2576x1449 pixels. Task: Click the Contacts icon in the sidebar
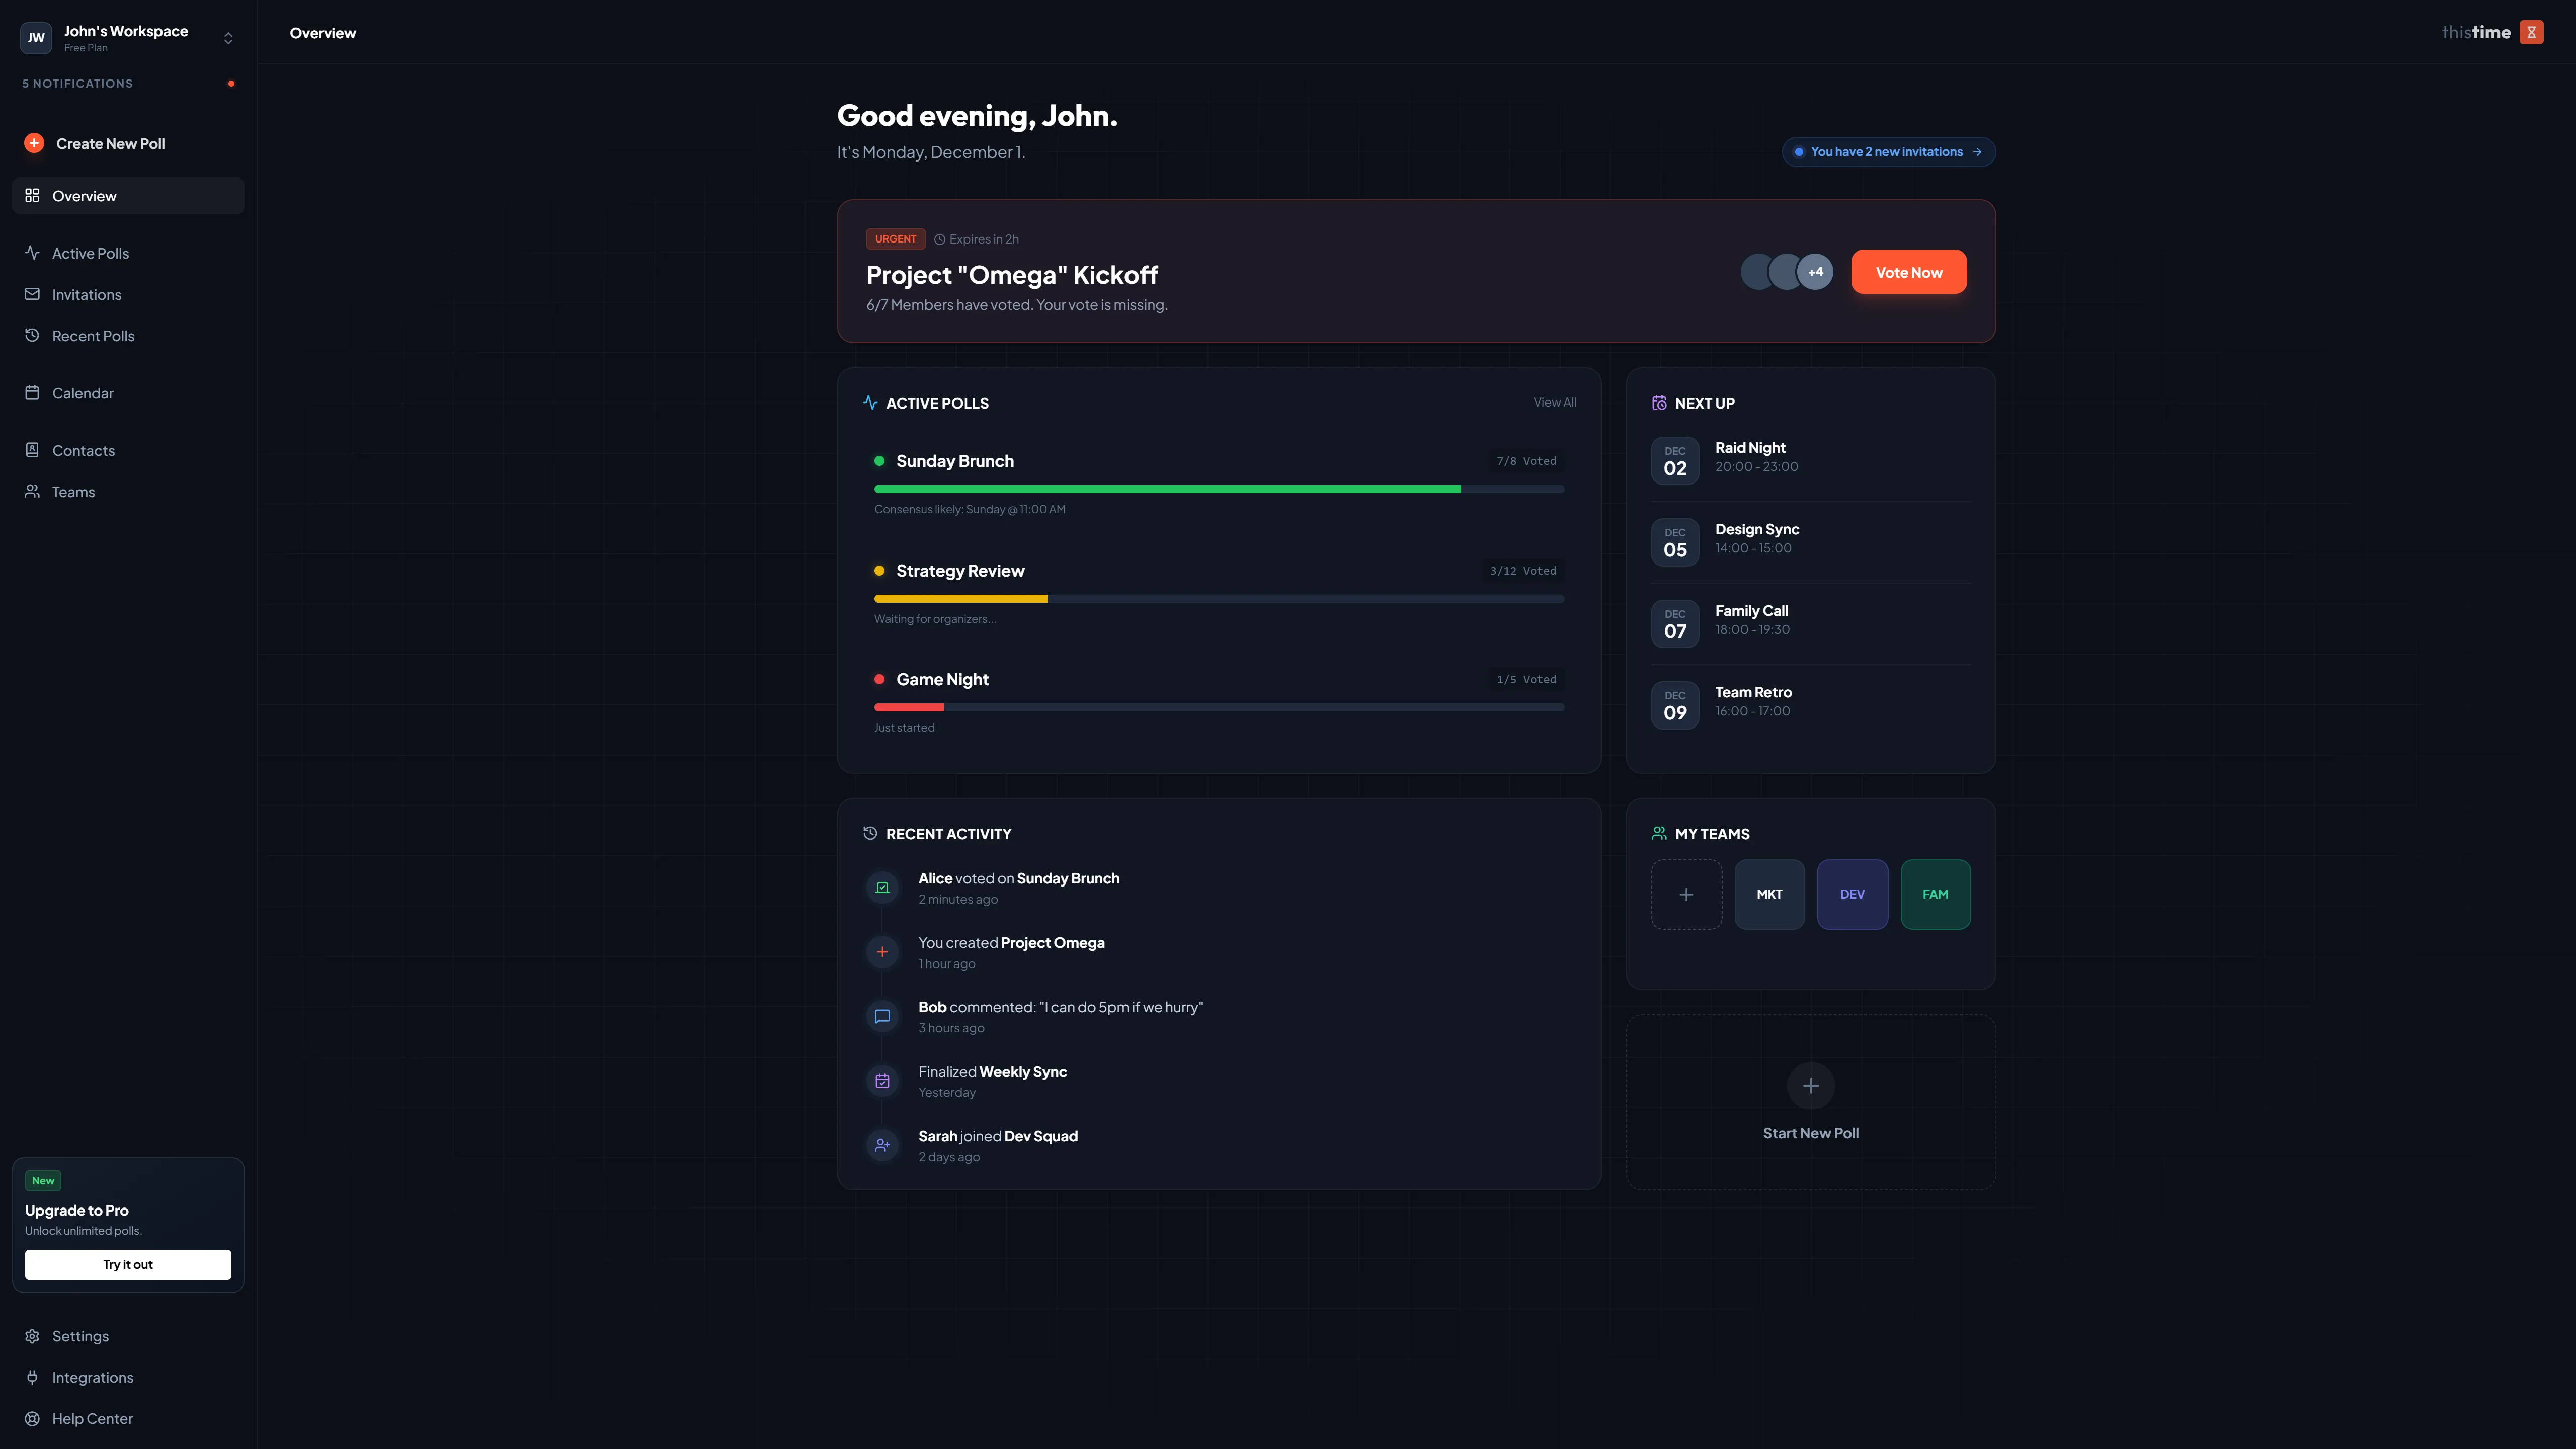tap(32, 450)
